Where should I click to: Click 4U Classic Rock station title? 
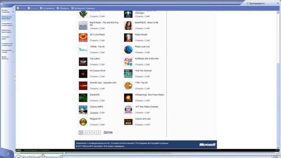point(97,71)
